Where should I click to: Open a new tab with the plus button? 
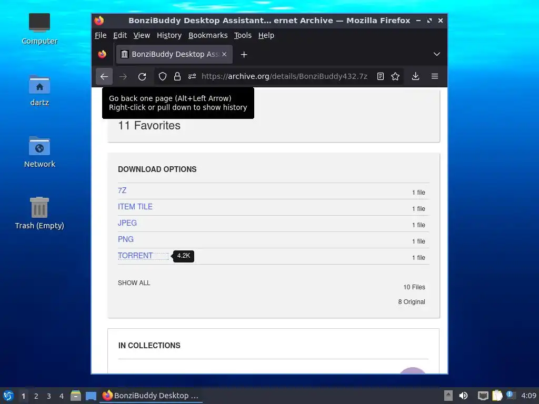click(244, 54)
